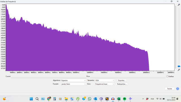The height and width of the screenshot is (102, 181).
Task: Open taskbar Search magnifier
Action: click(37, 99)
